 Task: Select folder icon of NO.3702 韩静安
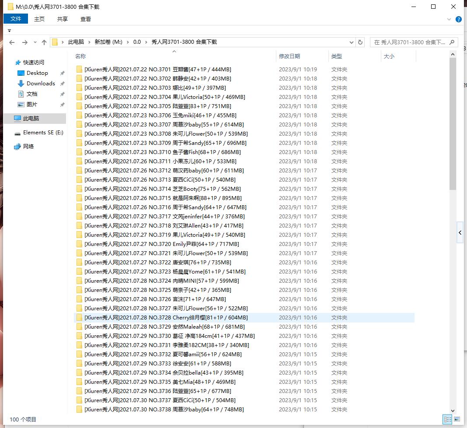[79, 79]
